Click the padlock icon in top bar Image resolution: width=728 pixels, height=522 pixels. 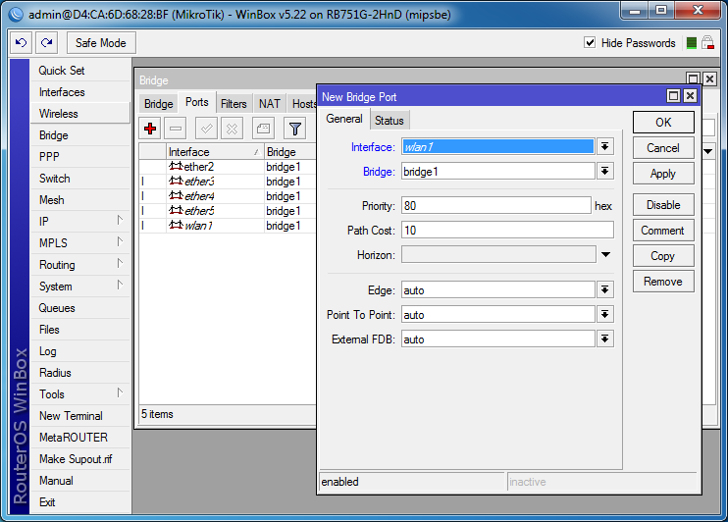(x=707, y=43)
